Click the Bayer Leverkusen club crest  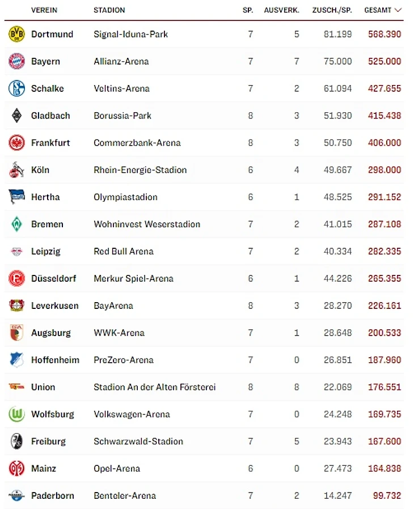(16, 306)
